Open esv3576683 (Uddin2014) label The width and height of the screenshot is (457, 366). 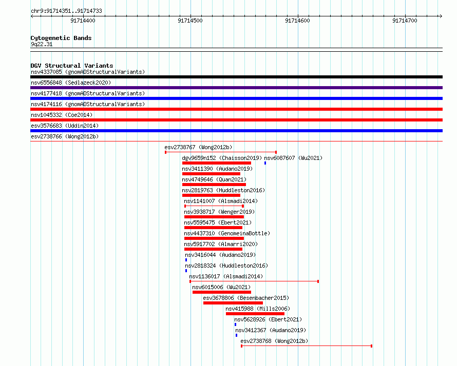[65, 126]
